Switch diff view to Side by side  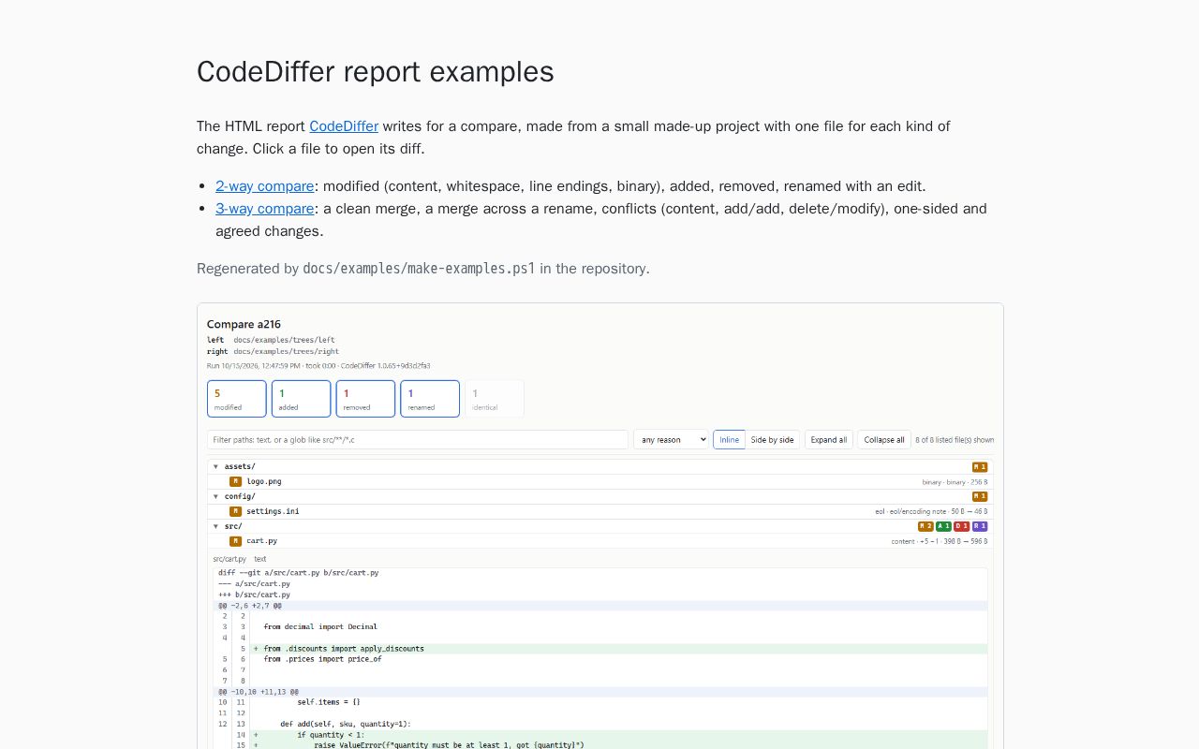(x=773, y=440)
